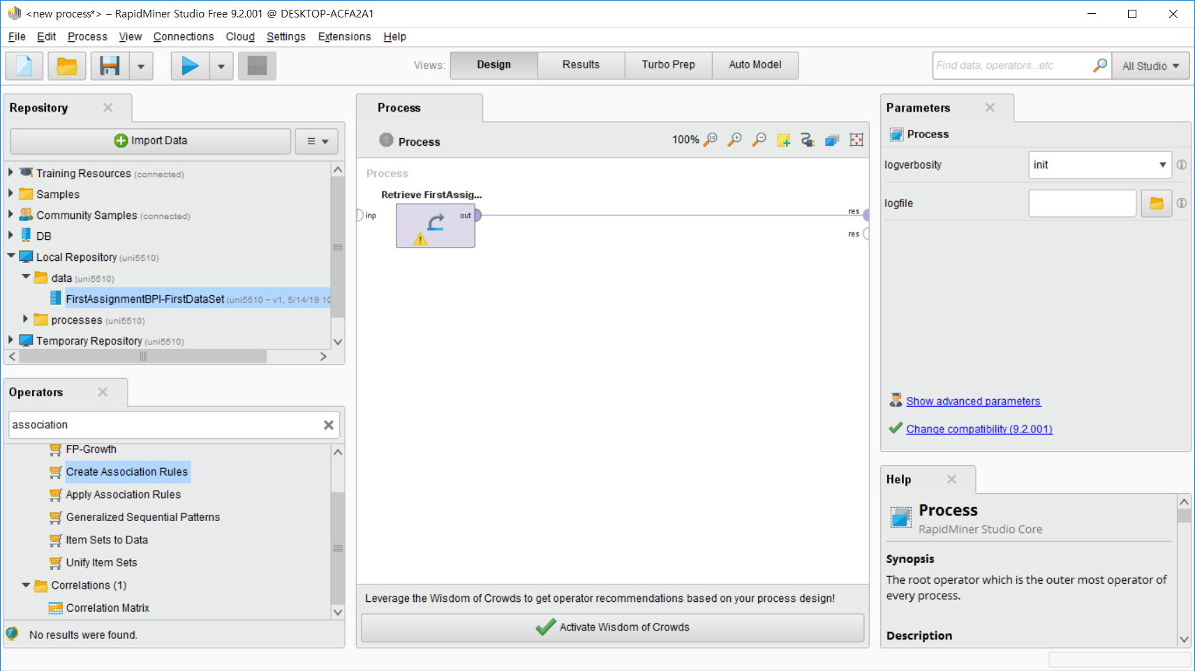
Task: Open a process via the folder icon
Action: point(67,66)
